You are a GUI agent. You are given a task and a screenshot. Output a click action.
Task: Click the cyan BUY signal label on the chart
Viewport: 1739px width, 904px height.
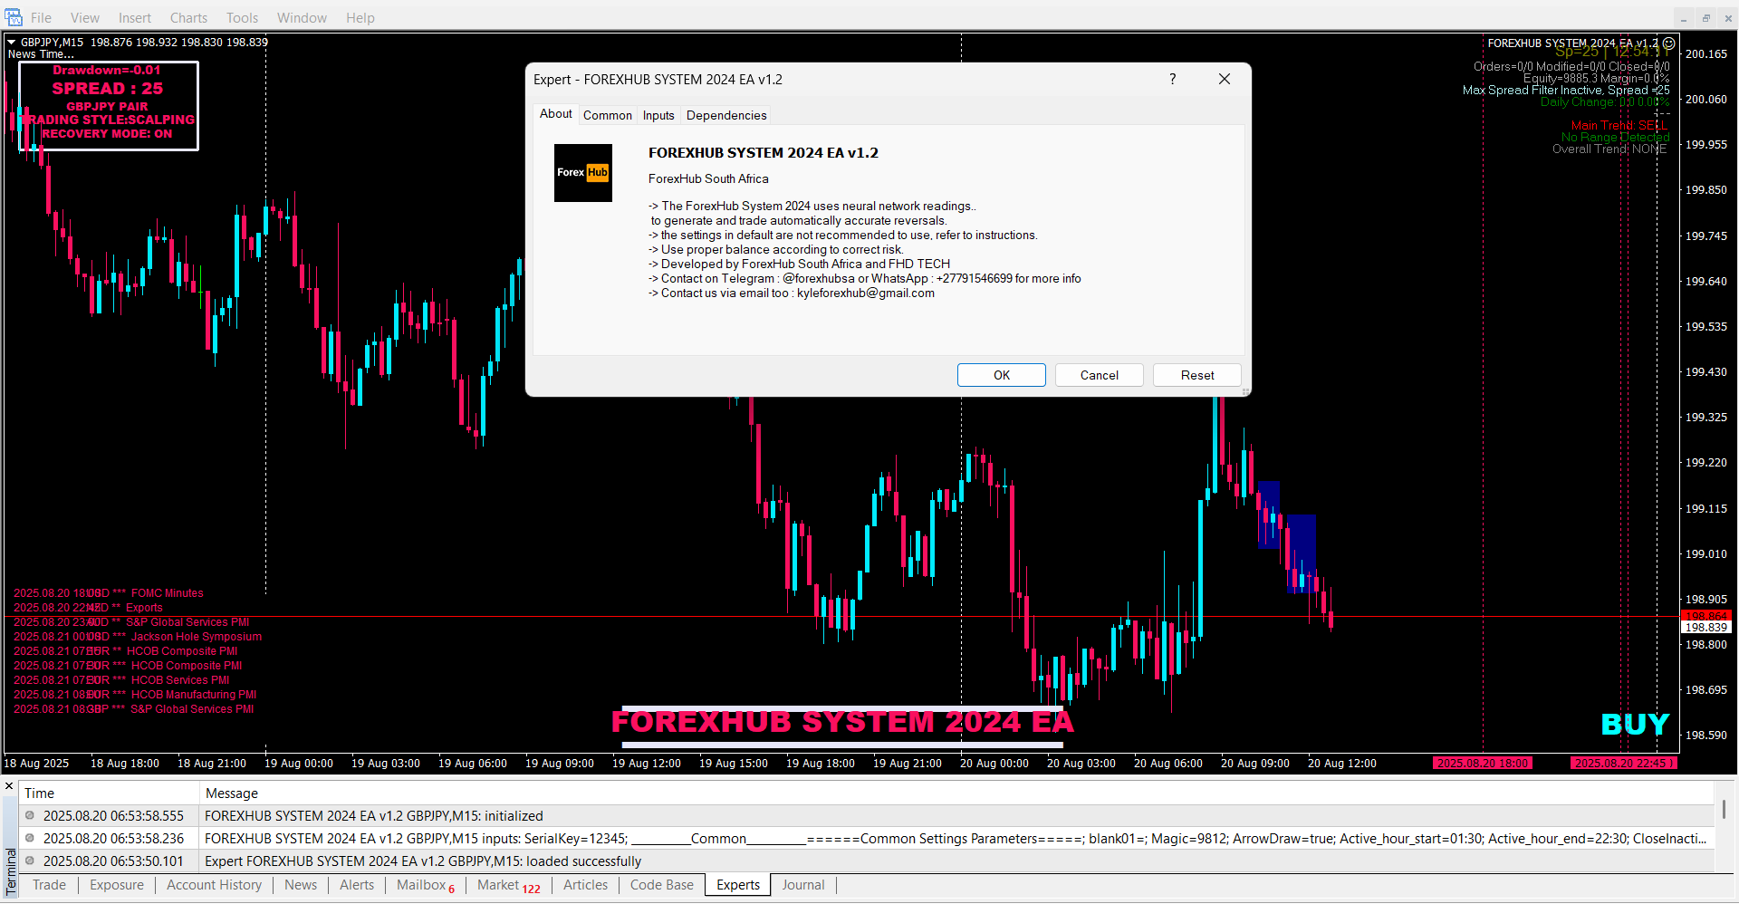click(x=1635, y=725)
